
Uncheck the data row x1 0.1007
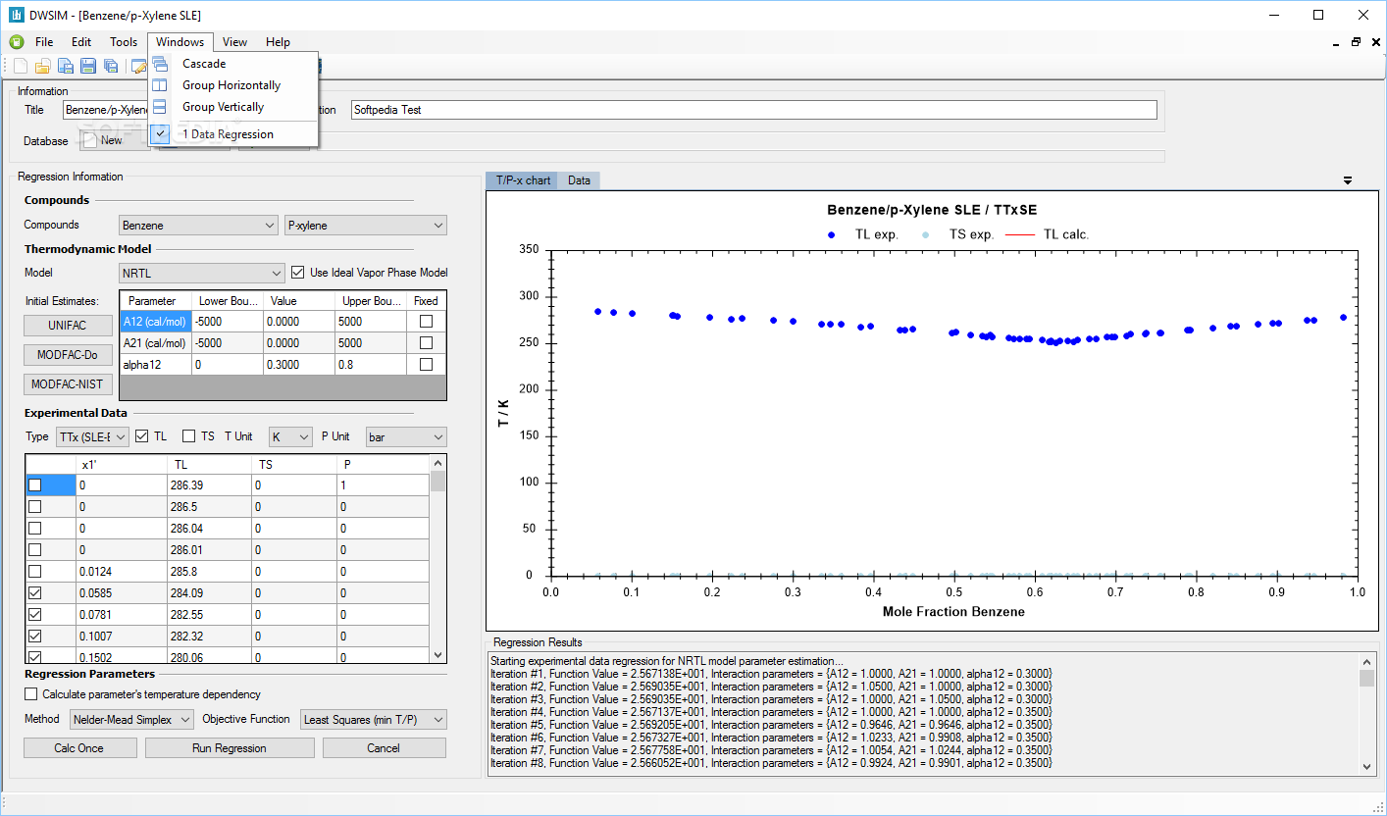[35, 637]
